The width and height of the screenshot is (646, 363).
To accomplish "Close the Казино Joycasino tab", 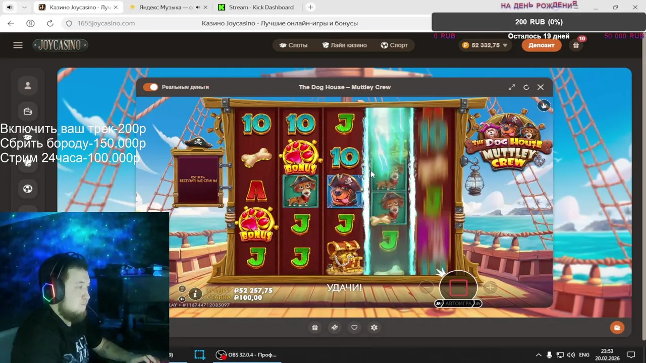I will click(116, 7).
